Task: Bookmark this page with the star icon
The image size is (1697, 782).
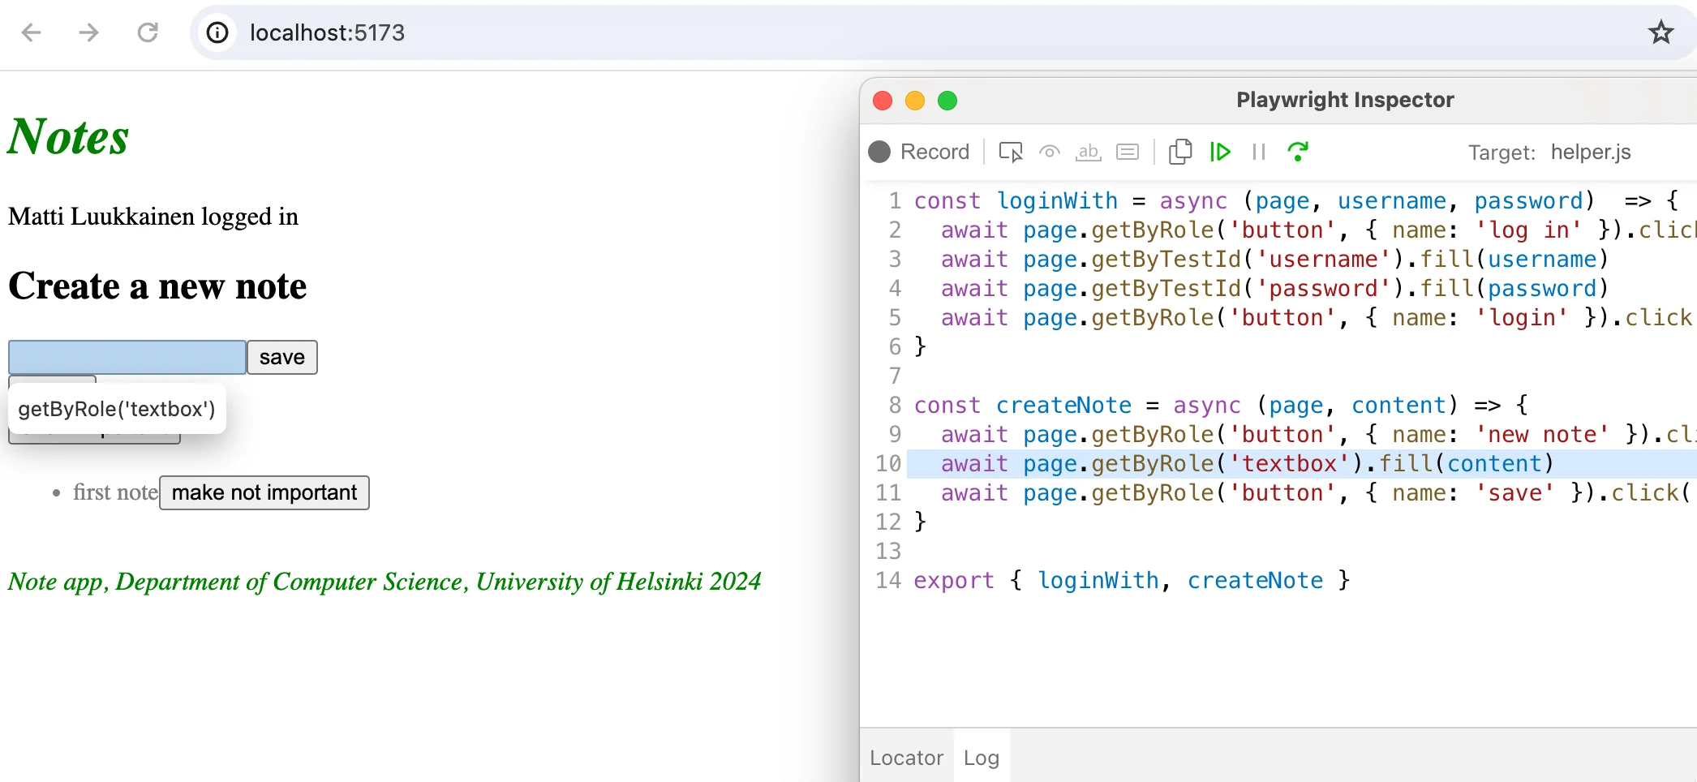Action: pos(1660,32)
